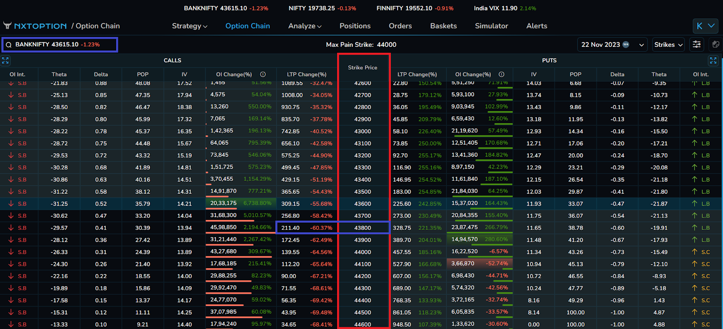The image size is (723, 329).
Task: Click the calls OI Int. column header
Action: coord(18,74)
